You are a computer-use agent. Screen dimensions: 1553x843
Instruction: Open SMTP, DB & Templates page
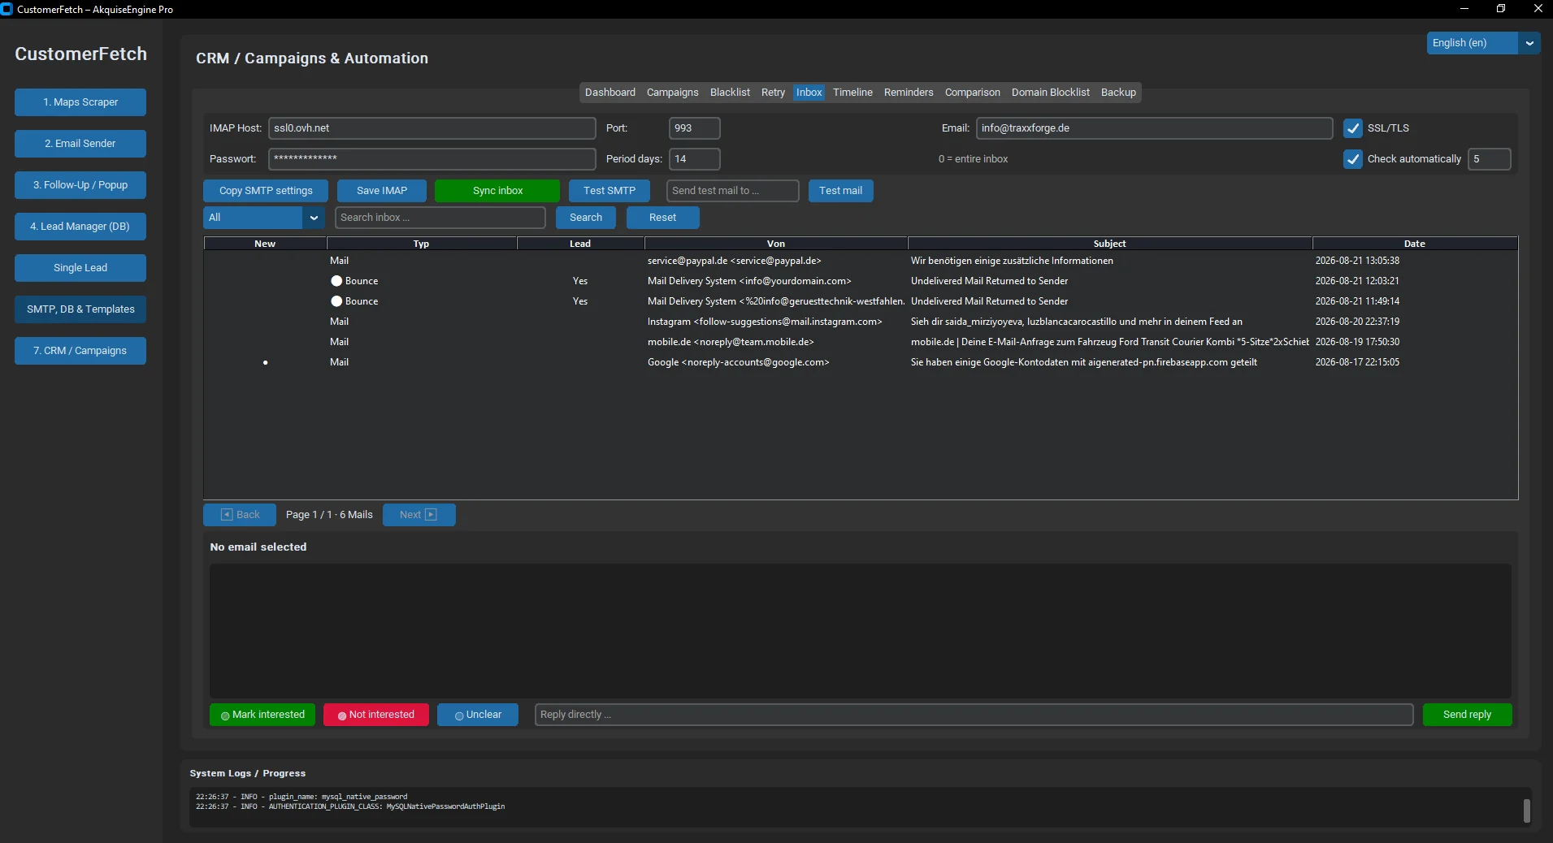click(x=80, y=309)
